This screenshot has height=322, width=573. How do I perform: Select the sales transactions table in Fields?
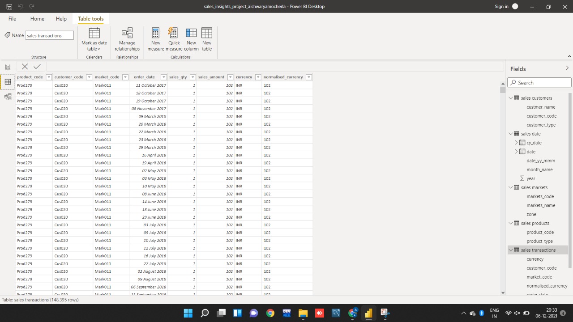point(538,250)
